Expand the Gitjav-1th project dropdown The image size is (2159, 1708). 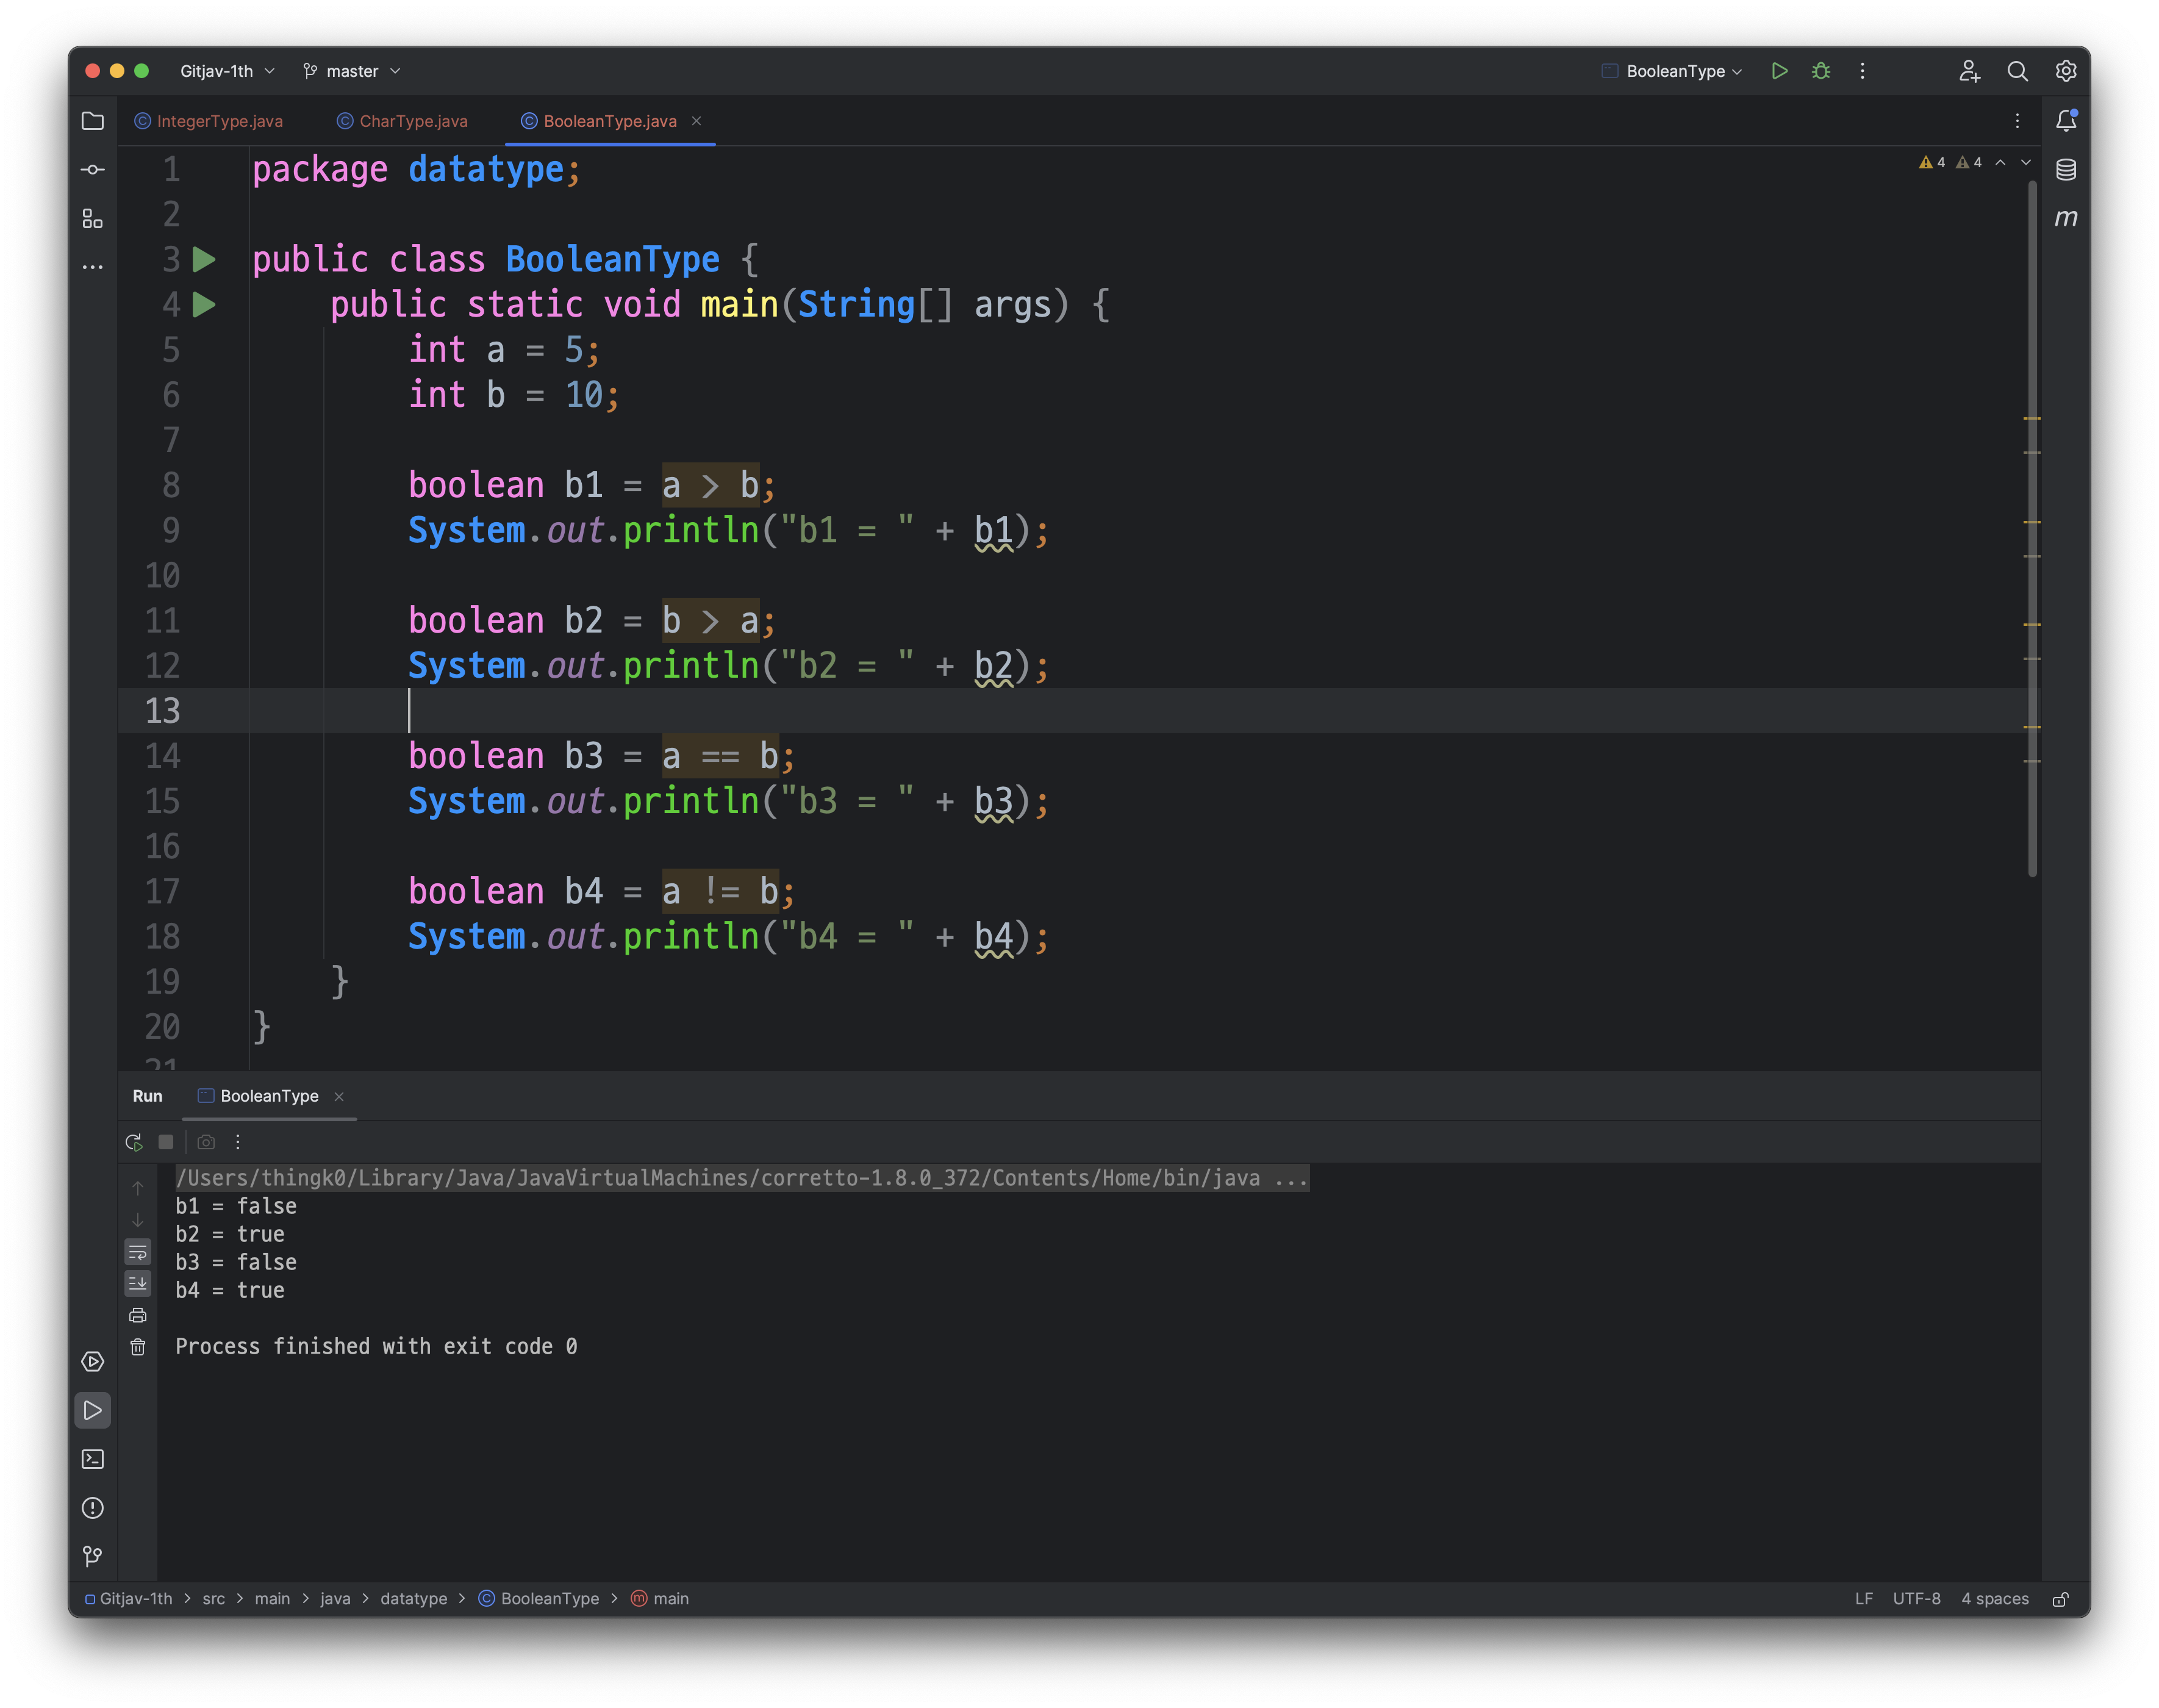227,71
